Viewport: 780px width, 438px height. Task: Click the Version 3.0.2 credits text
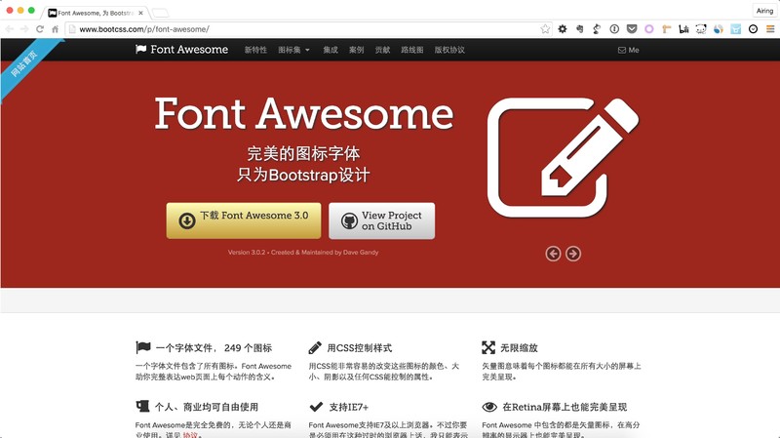pyautogui.click(x=303, y=253)
